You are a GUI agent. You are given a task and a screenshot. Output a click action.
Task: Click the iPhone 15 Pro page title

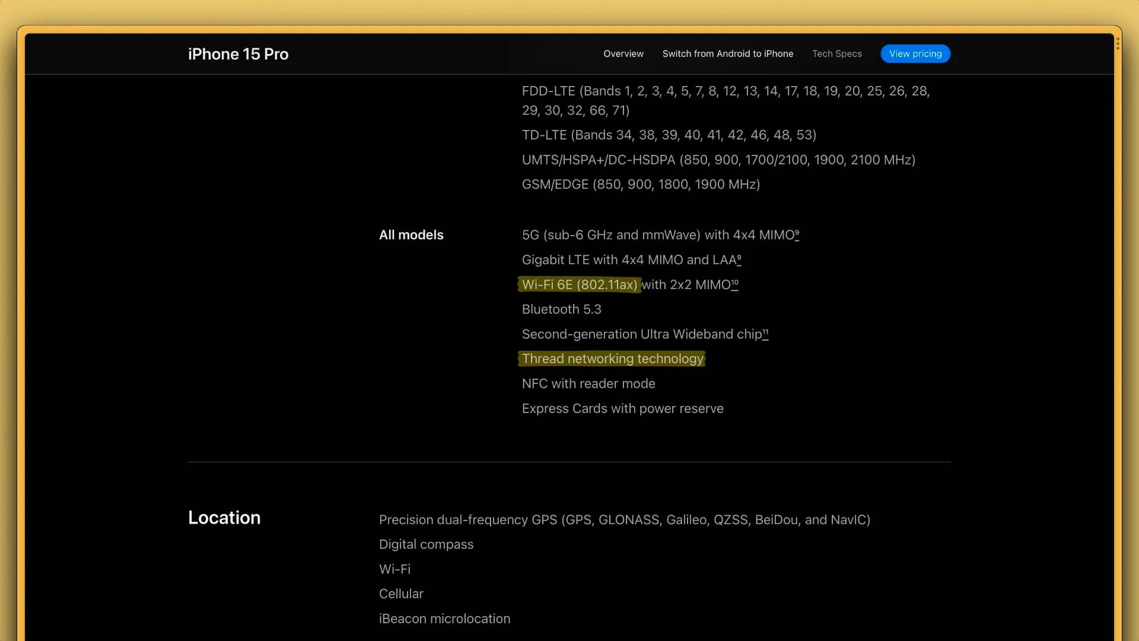[x=238, y=54]
